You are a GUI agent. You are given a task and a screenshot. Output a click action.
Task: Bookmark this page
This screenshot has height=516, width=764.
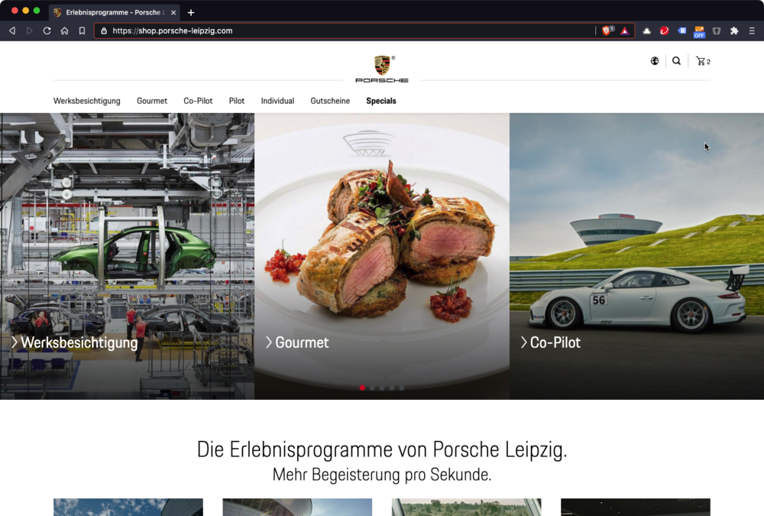[82, 31]
